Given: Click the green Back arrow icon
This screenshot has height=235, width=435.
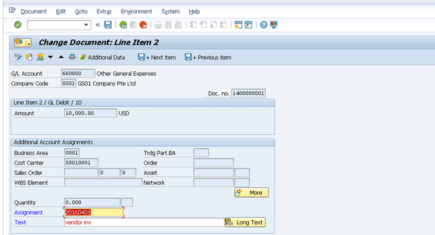Looking at the screenshot, I should pos(123,25).
